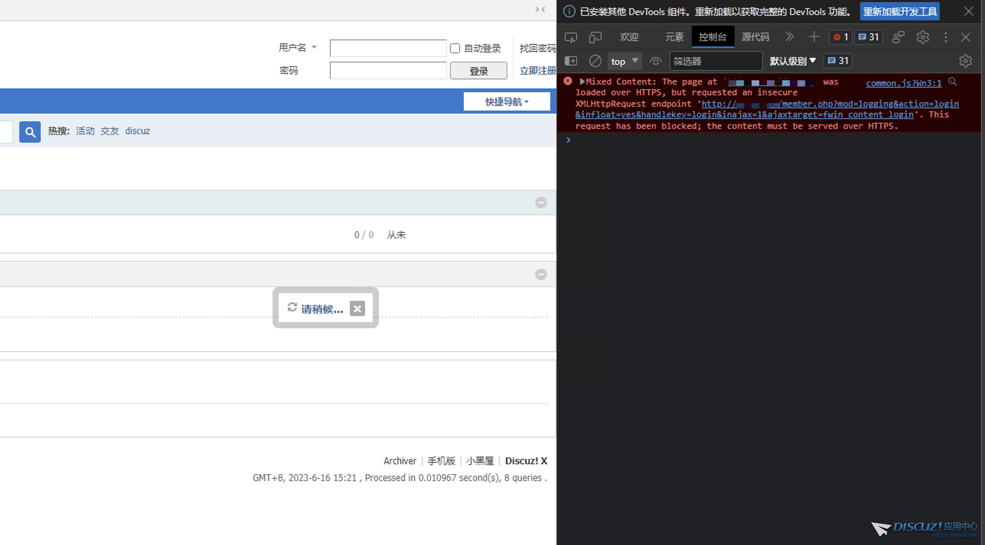
Task: Open the 快捷导航 quick navigation dropdown
Action: click(x=507, y=101)
